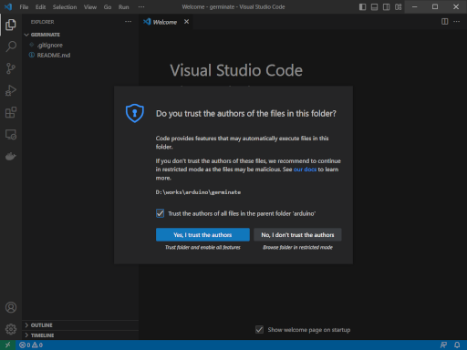Image resolution: width=467 pixels, height=350 pixels.
Task: Open the overflow menu ellipsis in menu bar
Action: pos(141,6)
